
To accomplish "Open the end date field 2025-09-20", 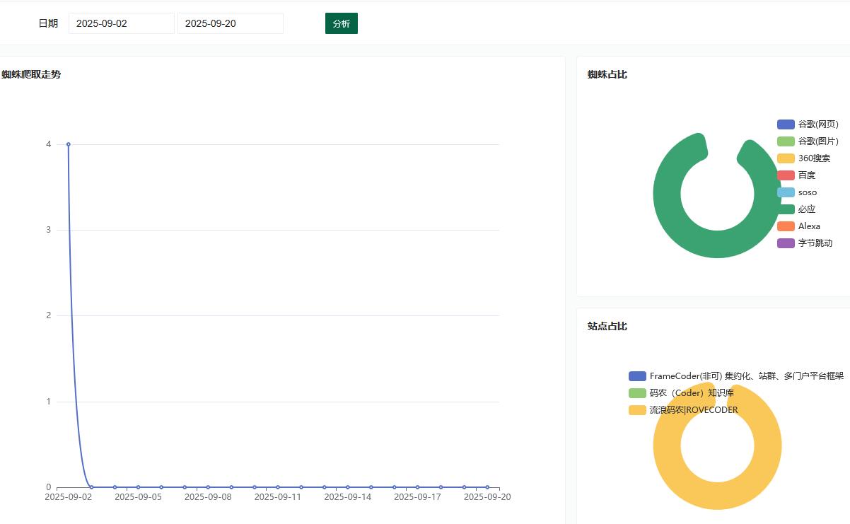I will pos(231,23).
